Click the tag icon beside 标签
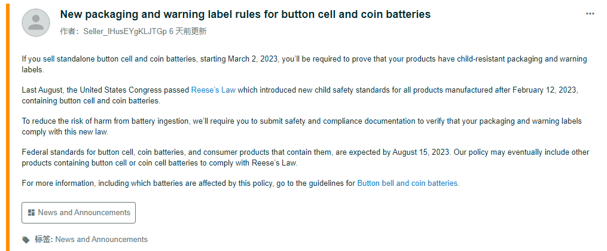The height and width of the screenshot is (251, 607). point(26,240)
